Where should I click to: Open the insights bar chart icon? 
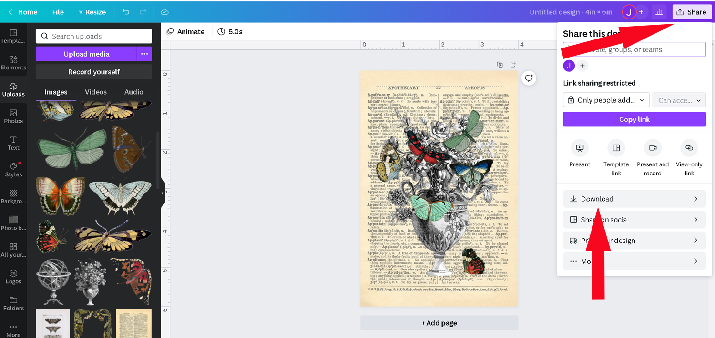click(659, 12)
